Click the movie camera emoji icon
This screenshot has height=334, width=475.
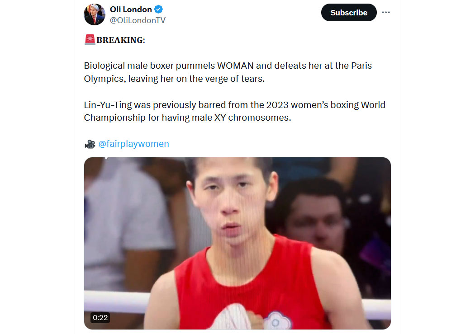click(x=90, y=144)
